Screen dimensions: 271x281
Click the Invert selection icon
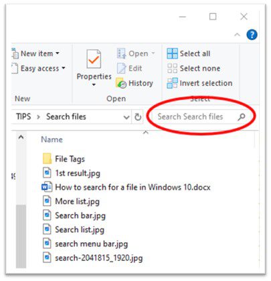click(x=172, y=83)
